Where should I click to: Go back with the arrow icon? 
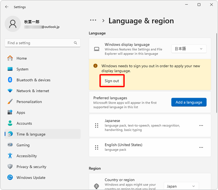point(7,7)
